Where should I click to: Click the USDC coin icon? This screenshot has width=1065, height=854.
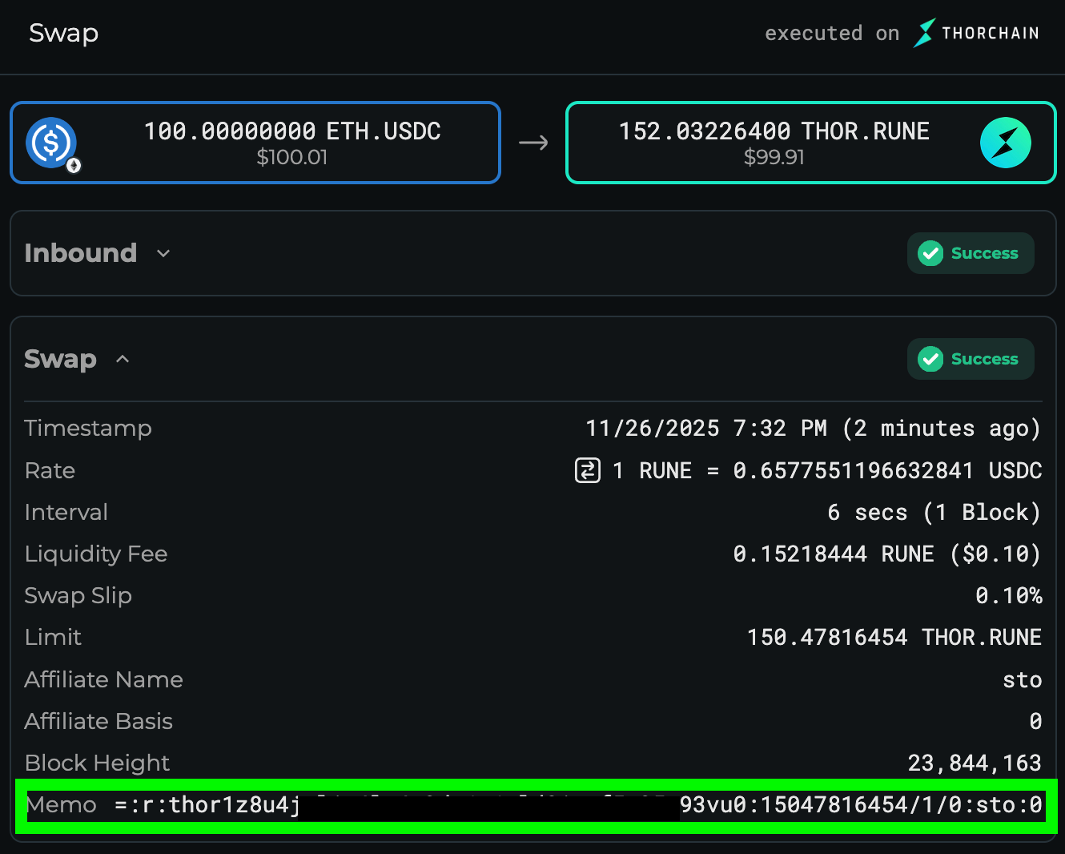pyautogui.click(x=50, y=142)
